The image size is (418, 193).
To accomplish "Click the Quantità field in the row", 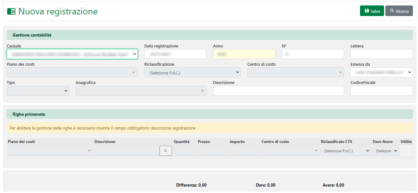I will (184, 151).
